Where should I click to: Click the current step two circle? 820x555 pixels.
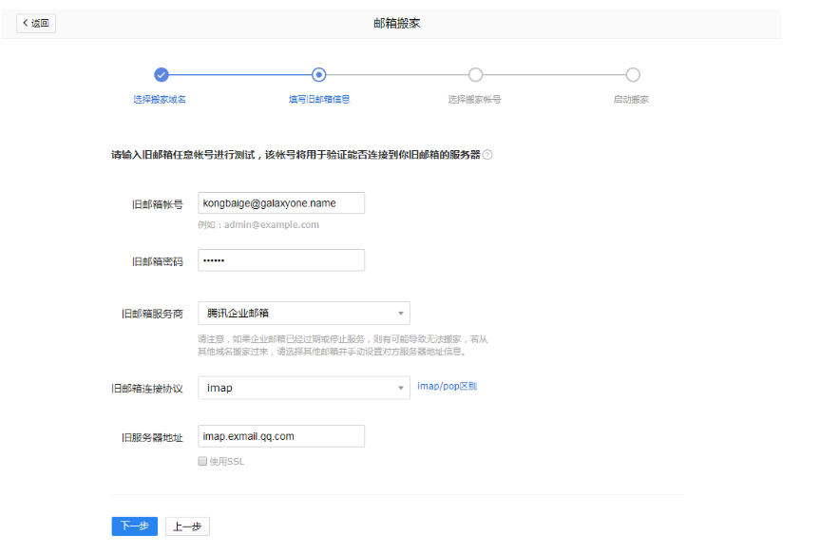[319, 75]
